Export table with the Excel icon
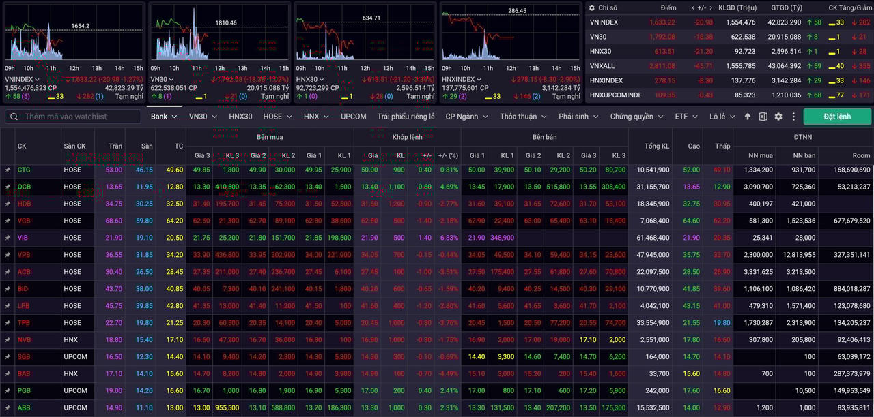 pos(763,117)
